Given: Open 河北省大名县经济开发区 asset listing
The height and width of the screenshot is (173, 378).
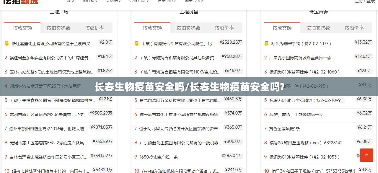Looking at the screenshot, I should tap(178, 129).
